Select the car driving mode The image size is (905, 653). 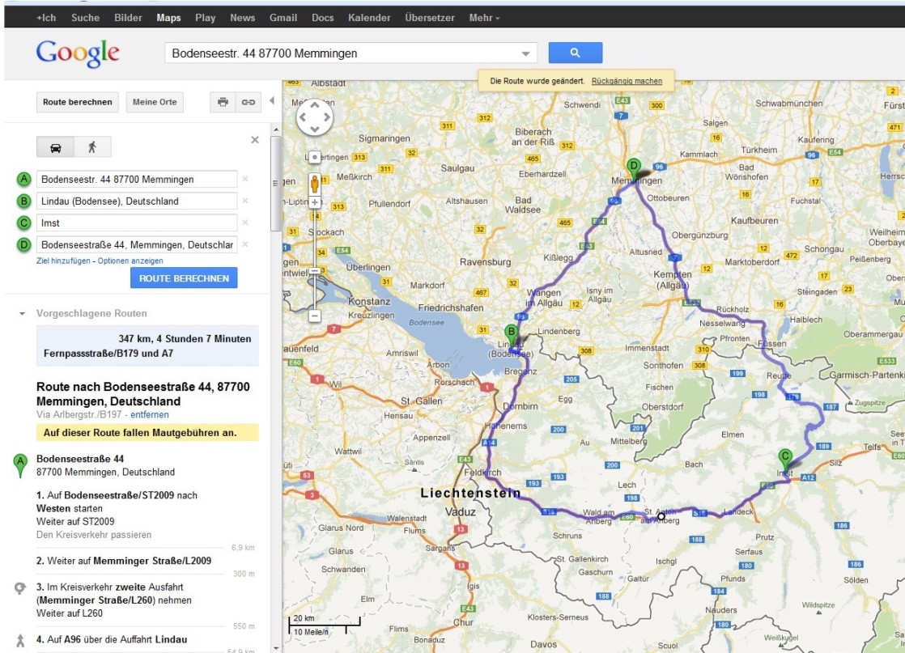[56, 147]
